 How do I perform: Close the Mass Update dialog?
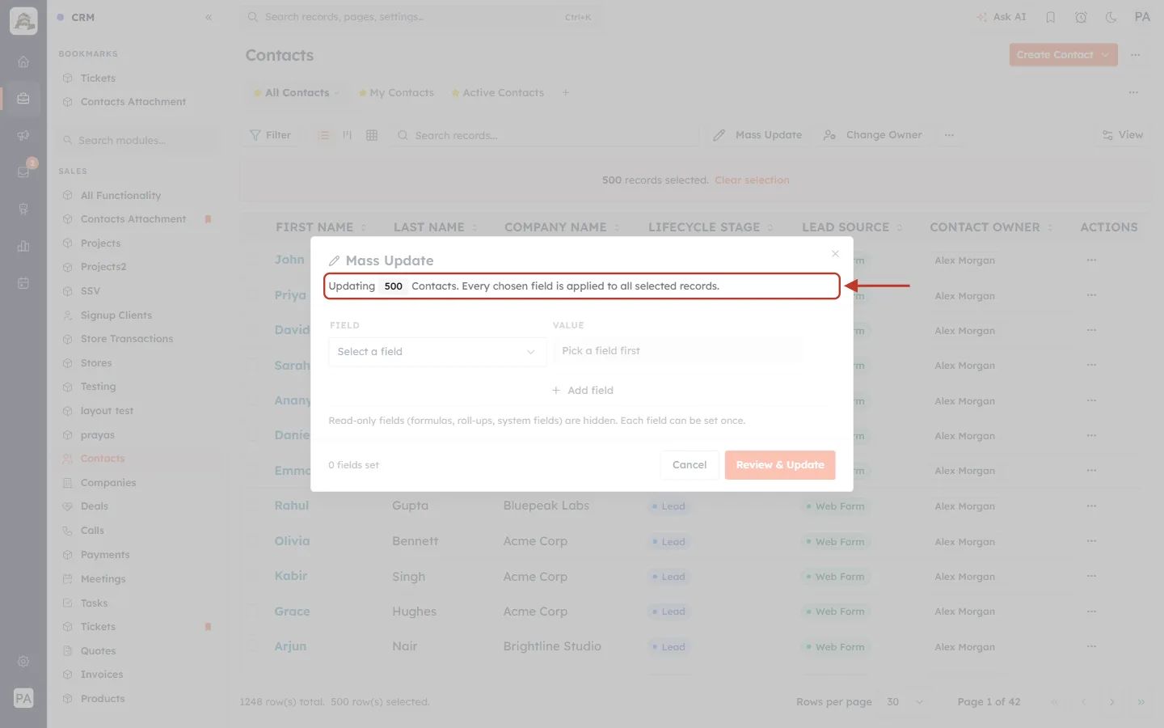[x=835, y=254]
